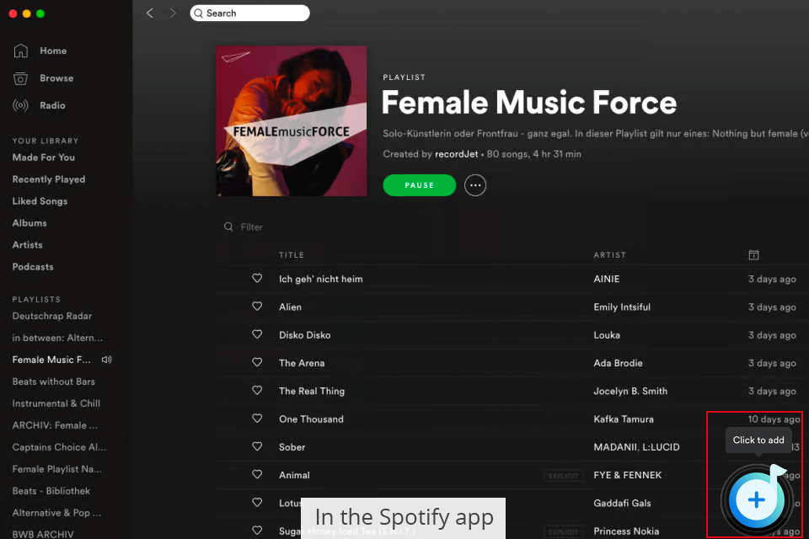Open Home in the sidebar
Screen dimensions: 809x539
click(53, 51)
